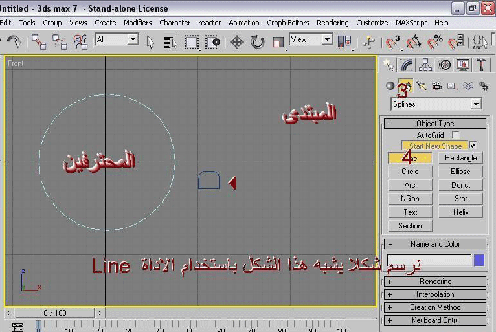
Task: Select the Move tool
Action: 236,42
